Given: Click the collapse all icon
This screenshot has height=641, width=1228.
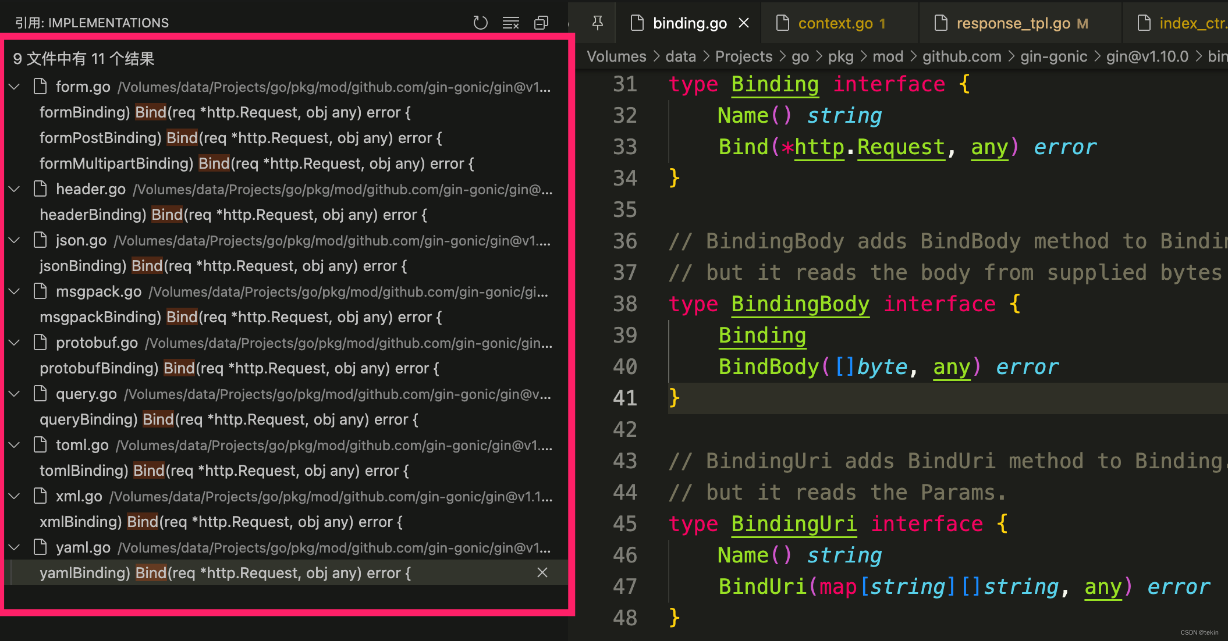Looking at the screenshot, I should [x=541, y=23].
